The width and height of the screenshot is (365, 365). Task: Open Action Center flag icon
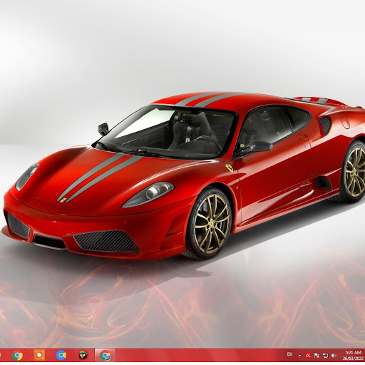[x=317, y=356]
